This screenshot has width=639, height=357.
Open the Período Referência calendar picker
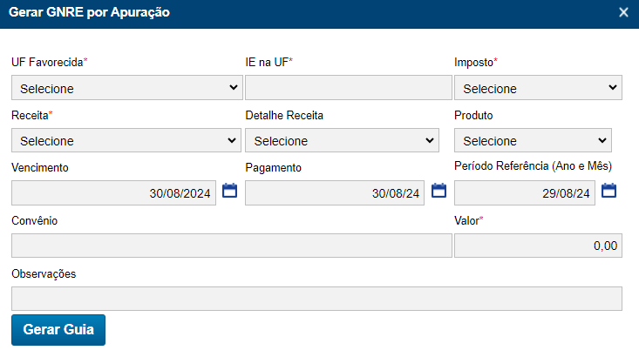[x=609, y=191]
